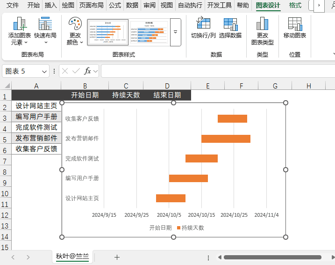Viewport: 335px width, 265px height.
Task: Click Move Chart (移动图表) icon
Action: point(295,28)
